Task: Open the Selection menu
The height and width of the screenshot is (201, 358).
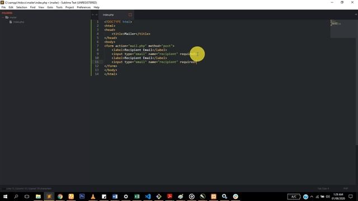Action: [x=21, y=7]
